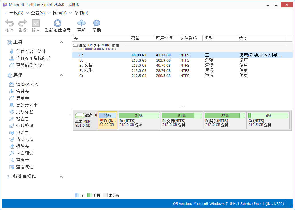Screen dimensions: 295x210
Task: Minimize the Macrorit Partition Expert window
Action: 267,5
